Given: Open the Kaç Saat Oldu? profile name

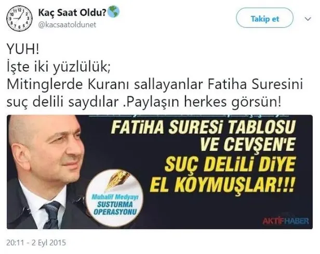Looking at the screenshot, I should point(72,12).
